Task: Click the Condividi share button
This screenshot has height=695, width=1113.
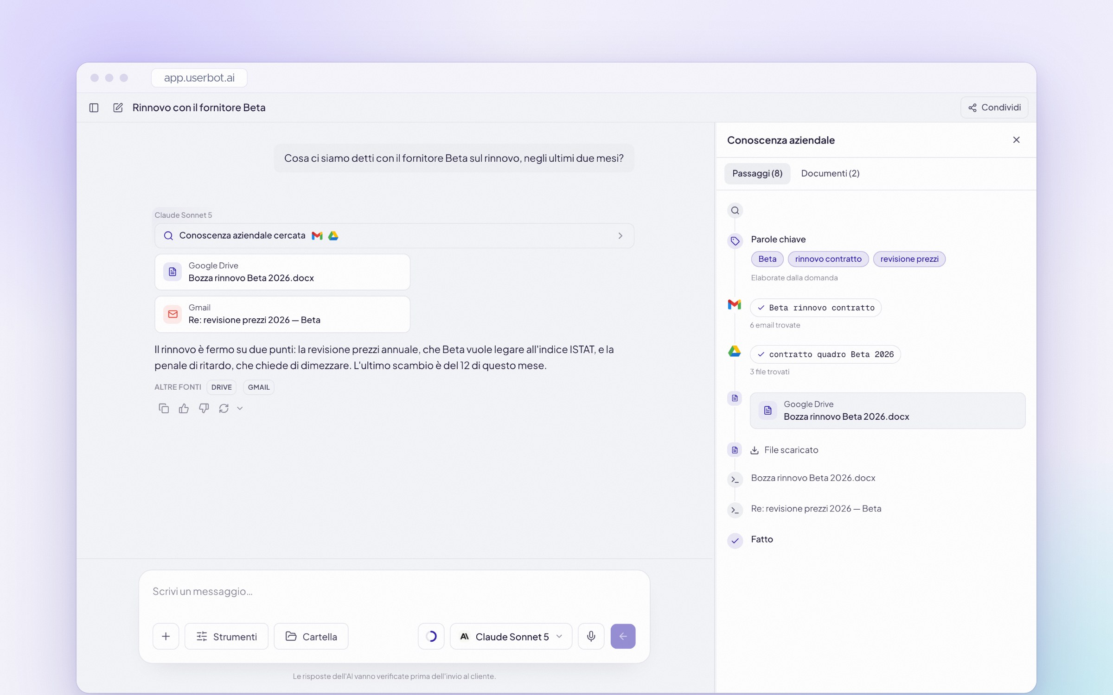Action: (x=994, y=107)
